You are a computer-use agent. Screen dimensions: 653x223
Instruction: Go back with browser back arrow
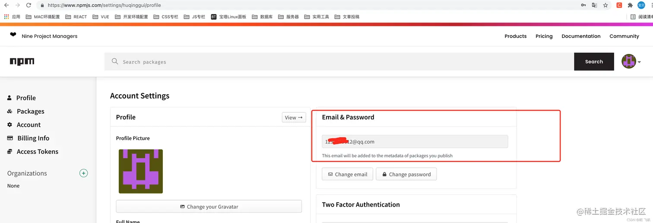[x=6, y=5]
